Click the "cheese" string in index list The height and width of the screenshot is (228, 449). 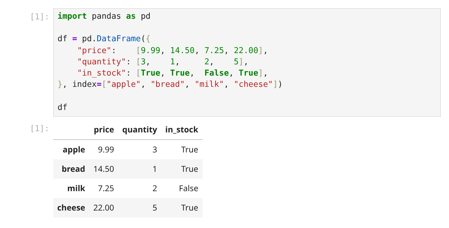point(253,84)
